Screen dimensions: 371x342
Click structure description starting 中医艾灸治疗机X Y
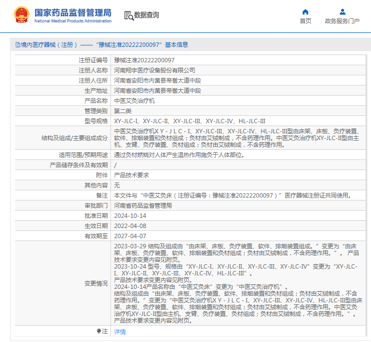coord(237,138)
